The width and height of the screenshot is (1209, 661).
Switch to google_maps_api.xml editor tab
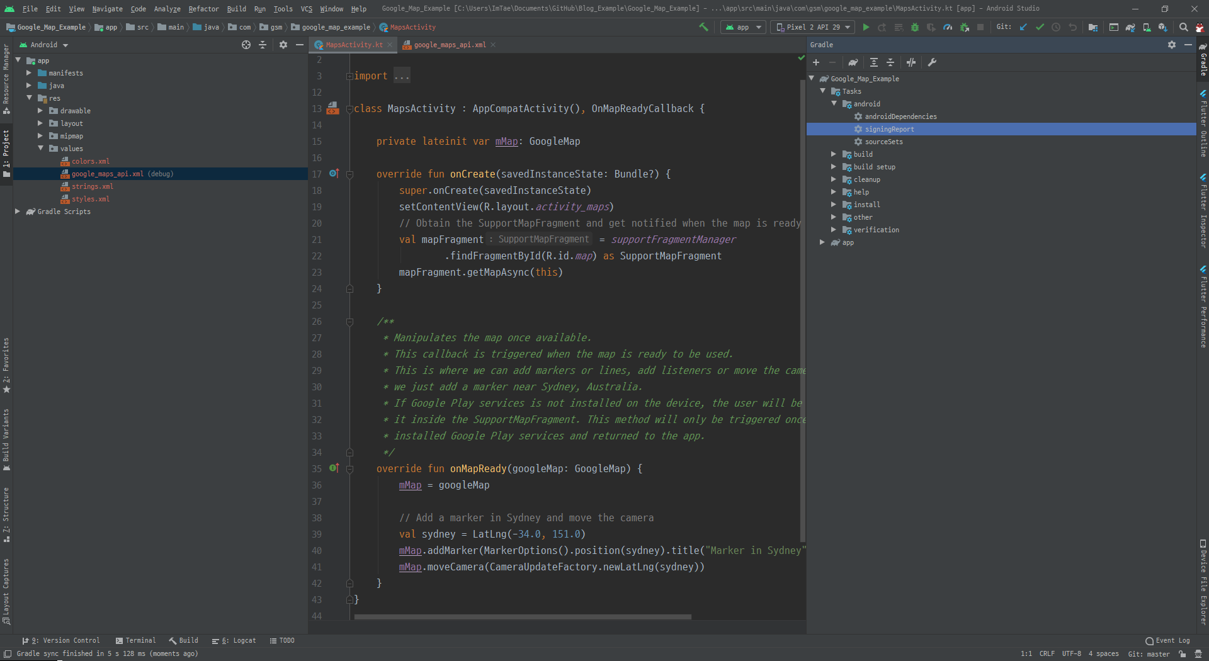point(449,45)
